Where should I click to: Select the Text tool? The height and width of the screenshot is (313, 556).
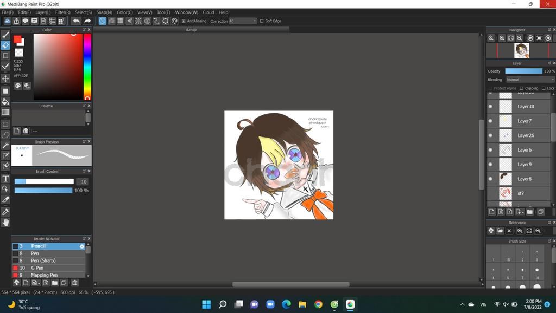pyautogui.click(x=5, y=179)
